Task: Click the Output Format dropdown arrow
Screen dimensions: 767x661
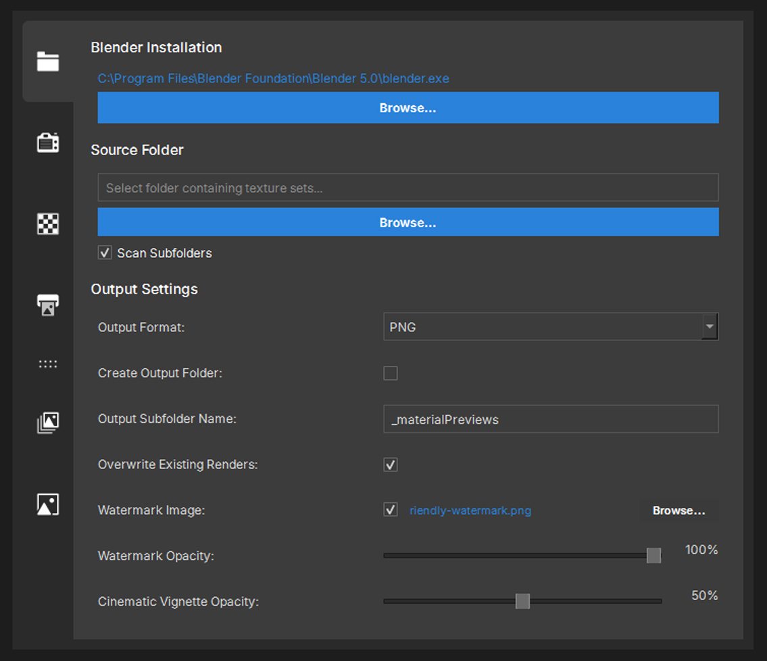Action: 710,327
